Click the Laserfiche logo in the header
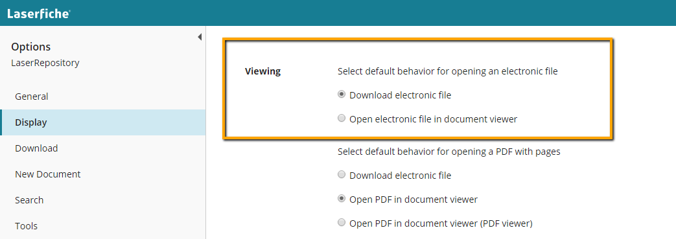Image resolution: width=676 pixels, height=239 pixels. click(x=39, y=14)
